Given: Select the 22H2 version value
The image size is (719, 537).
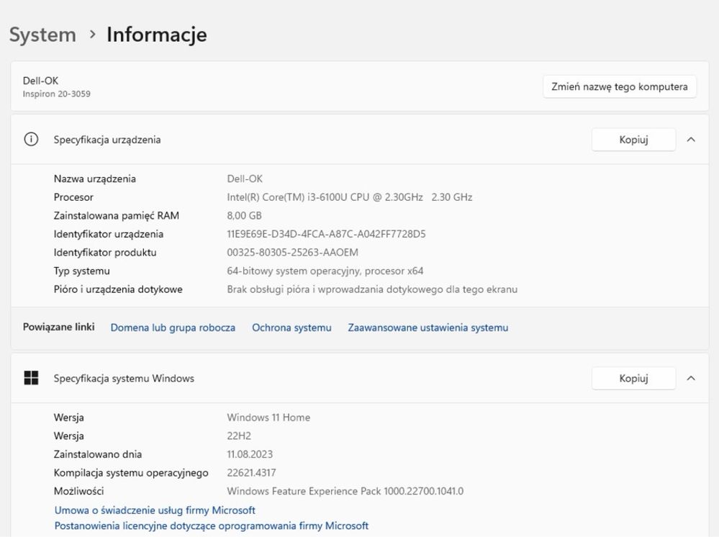Looking at the screenshot, I should pos(239,436).
